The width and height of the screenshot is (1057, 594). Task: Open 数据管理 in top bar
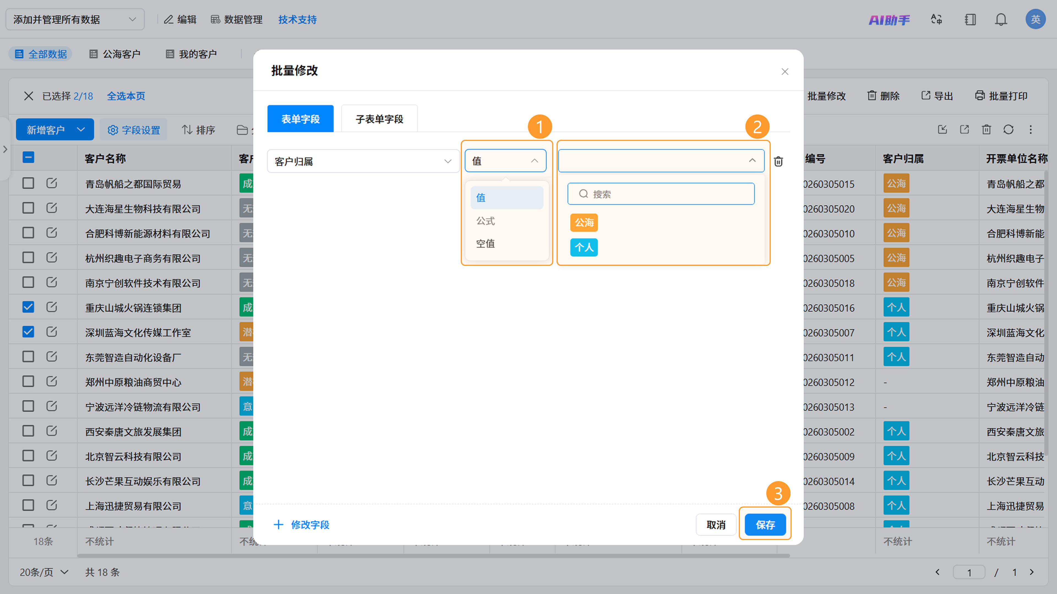click(x=236, y=19)
